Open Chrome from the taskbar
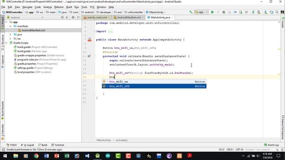The image size is (285, 160). point(36,156)
